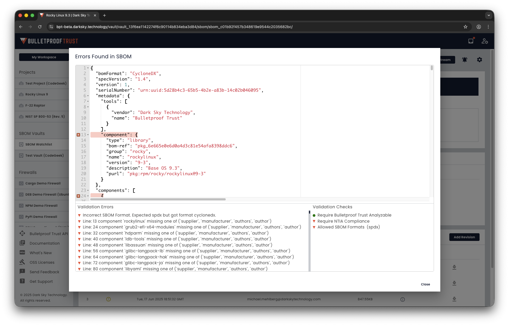The height and width of the screenshot is (326, 509).
Task: Open the notifications inbox icon in header
Action: tap(471, 41)
